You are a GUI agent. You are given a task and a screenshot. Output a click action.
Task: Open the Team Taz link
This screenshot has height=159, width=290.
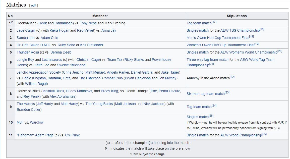[x=115, y=60]
